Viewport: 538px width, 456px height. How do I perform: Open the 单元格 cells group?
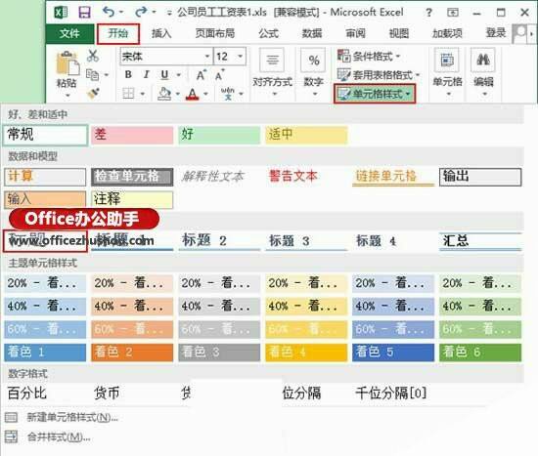[x=447, y=72]
